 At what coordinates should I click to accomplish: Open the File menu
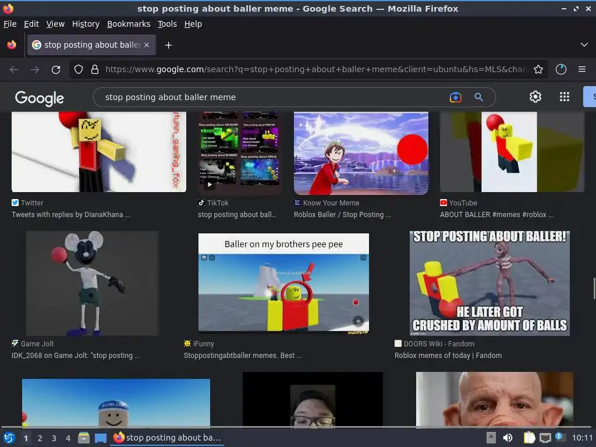click(10, 24)
